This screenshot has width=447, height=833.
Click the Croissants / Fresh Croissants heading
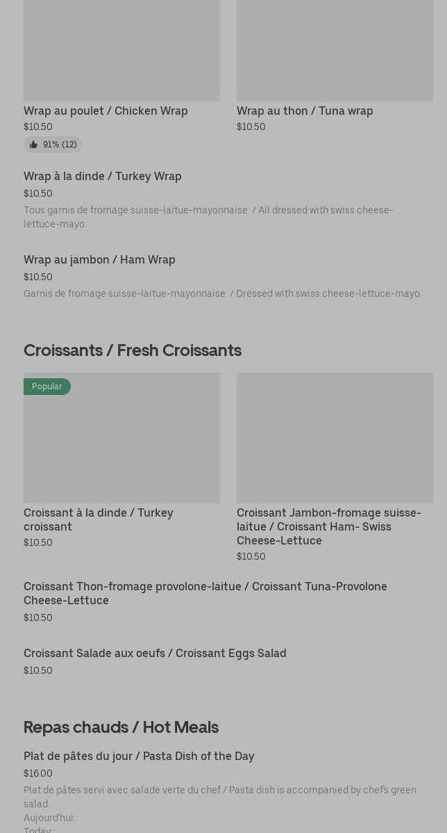tap(133, 350)
